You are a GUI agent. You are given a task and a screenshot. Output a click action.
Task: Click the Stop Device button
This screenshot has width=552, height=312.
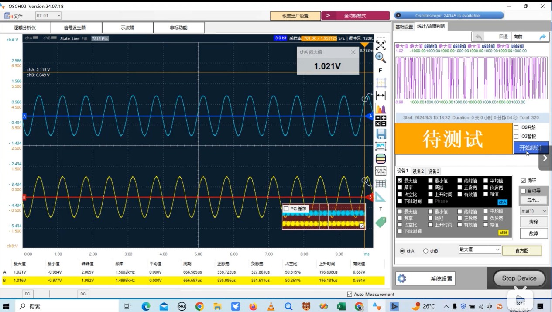(519, 278)
